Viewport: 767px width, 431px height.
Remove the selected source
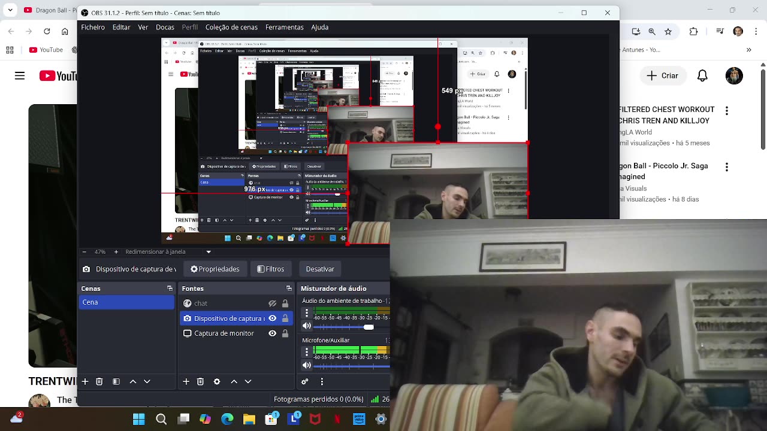pos(201,381)
